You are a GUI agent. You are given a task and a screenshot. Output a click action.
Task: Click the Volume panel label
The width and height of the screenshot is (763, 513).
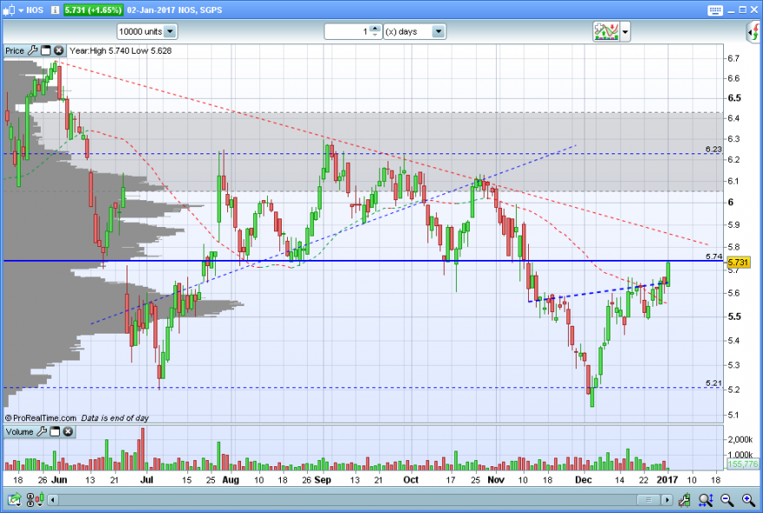(x=19, y=432)
